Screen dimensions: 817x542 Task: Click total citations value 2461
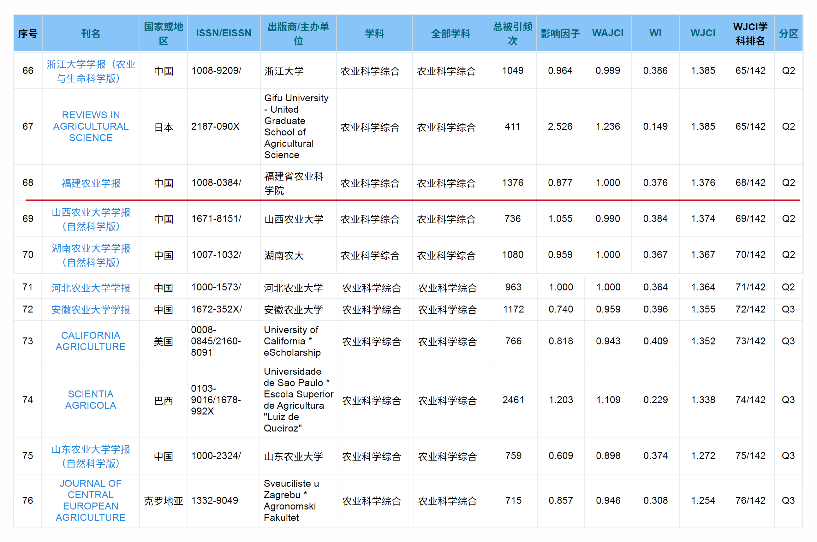[x=513, y=400]
